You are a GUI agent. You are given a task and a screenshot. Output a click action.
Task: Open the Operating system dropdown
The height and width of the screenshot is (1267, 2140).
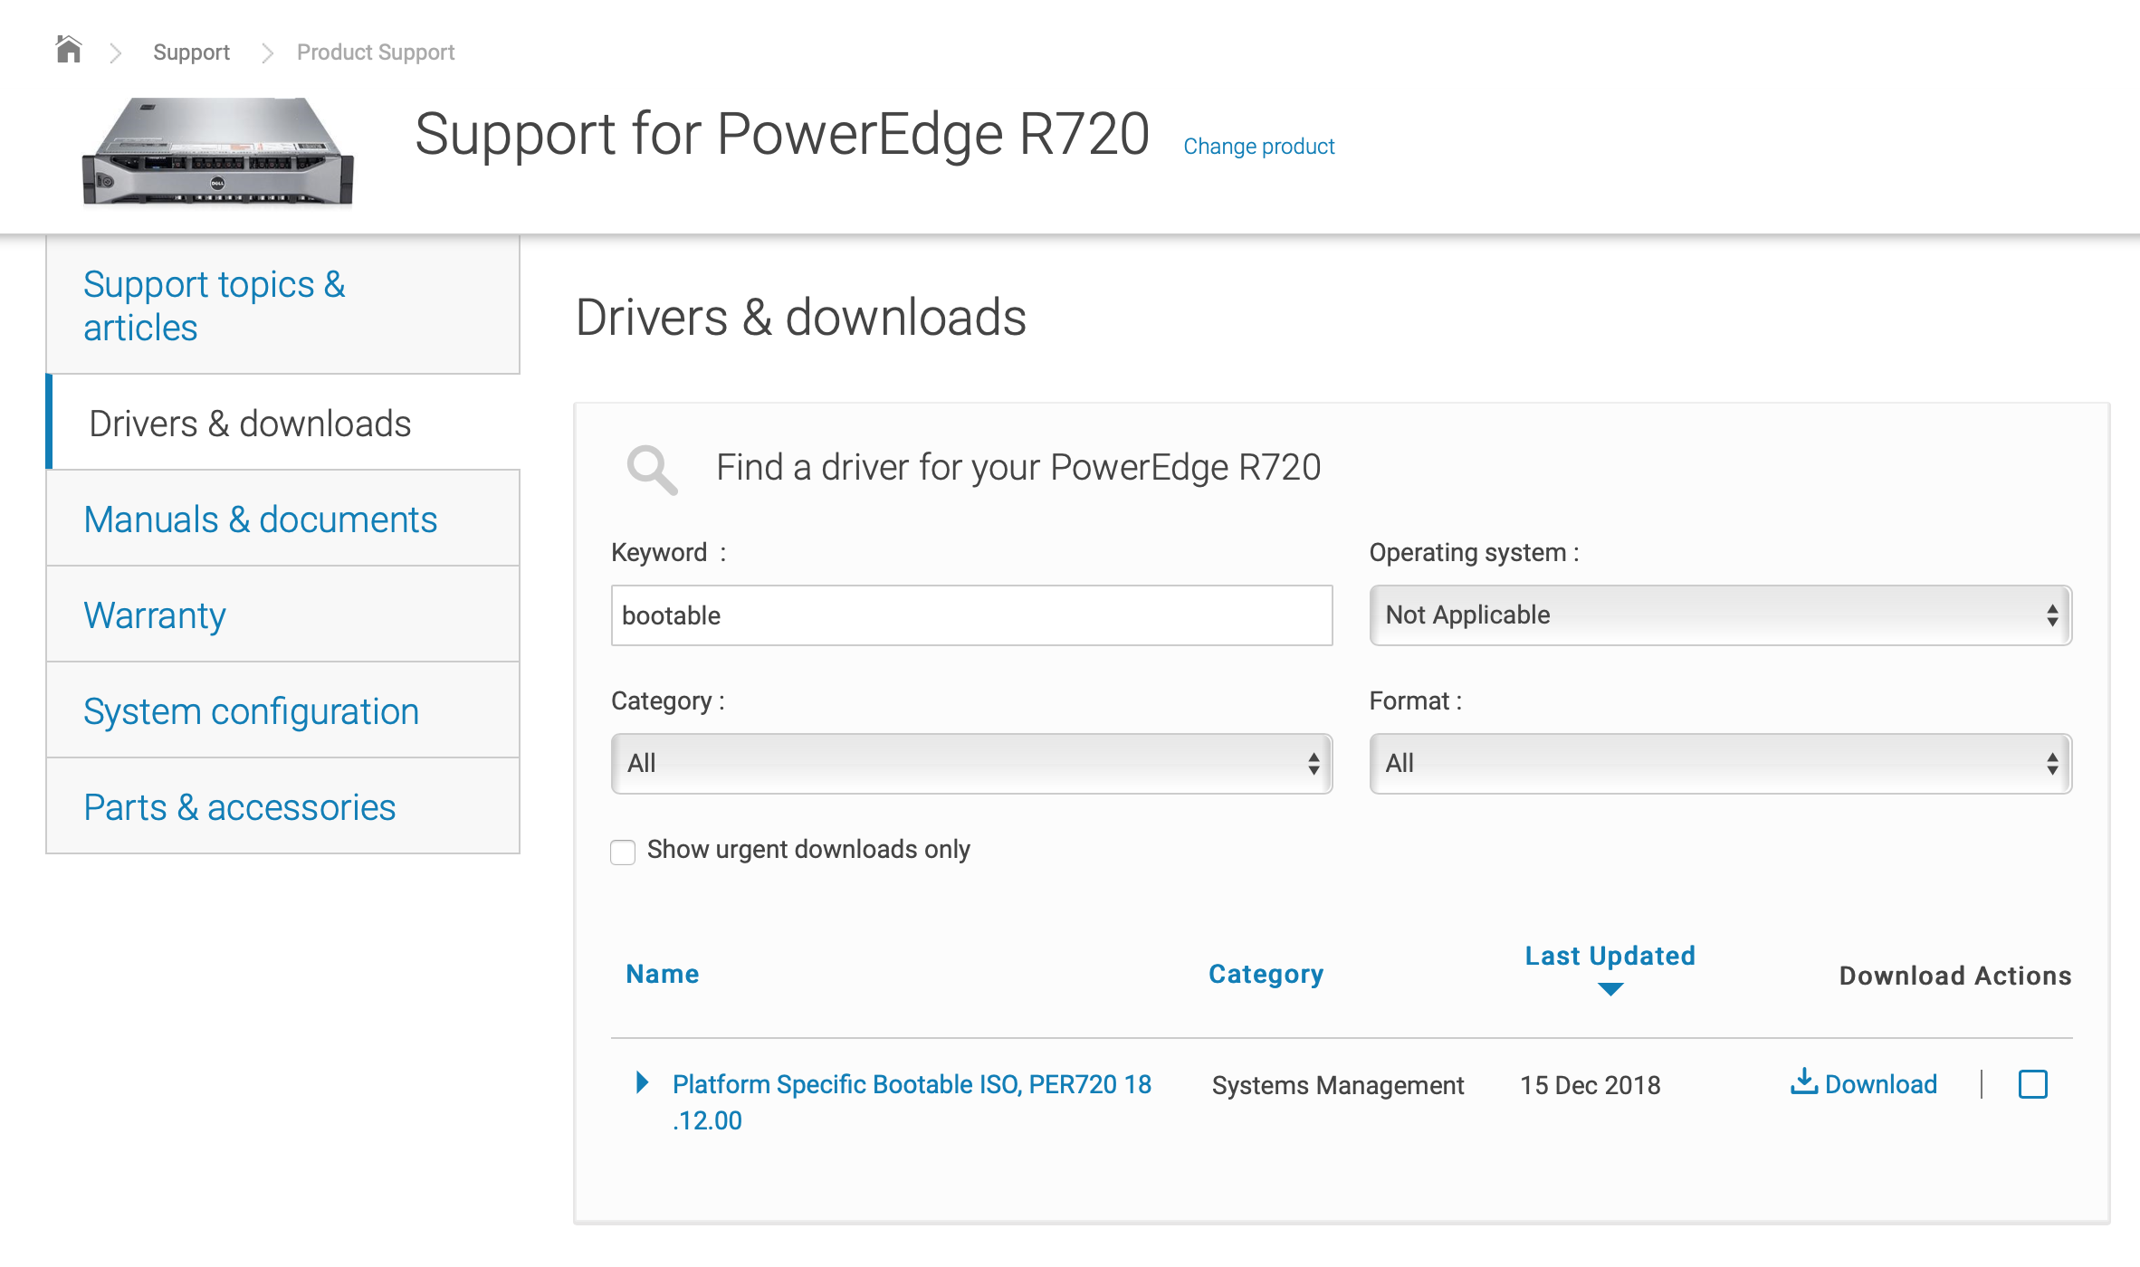[1720, 615]
